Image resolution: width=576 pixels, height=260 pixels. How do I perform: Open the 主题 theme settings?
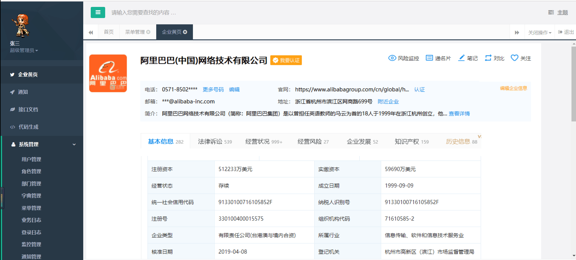558,12
